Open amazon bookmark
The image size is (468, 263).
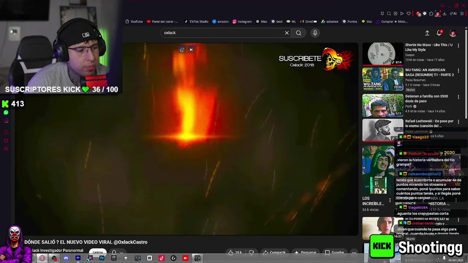click(x=220, y=22)
